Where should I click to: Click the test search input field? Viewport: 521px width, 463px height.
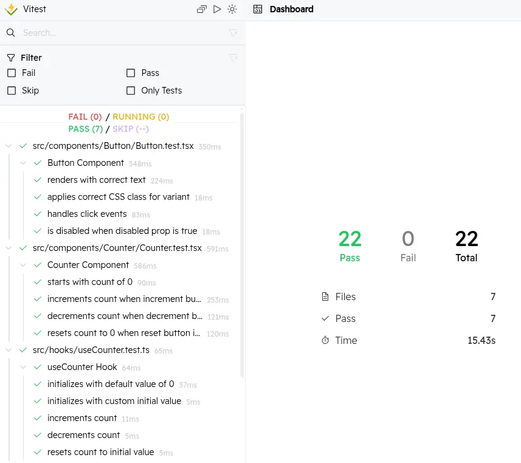click(122, 33)
